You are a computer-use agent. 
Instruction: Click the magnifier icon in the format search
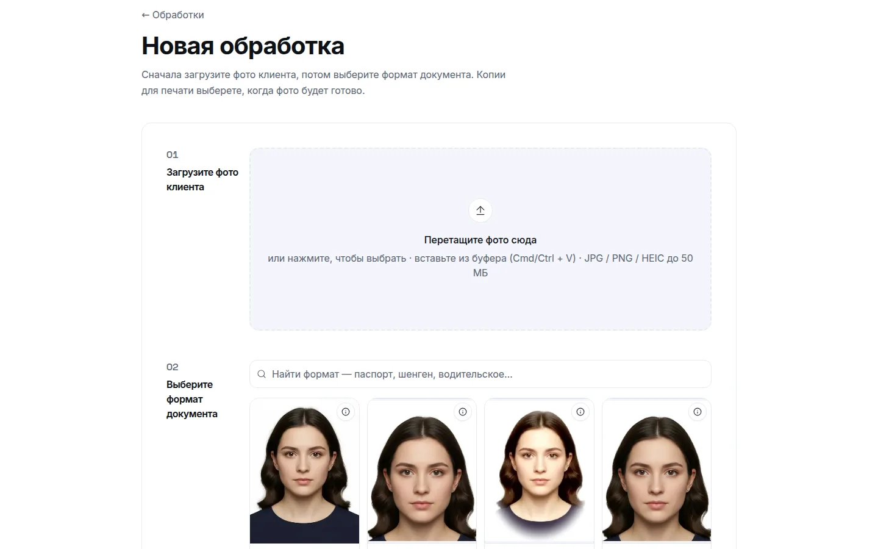click(262, 374)
